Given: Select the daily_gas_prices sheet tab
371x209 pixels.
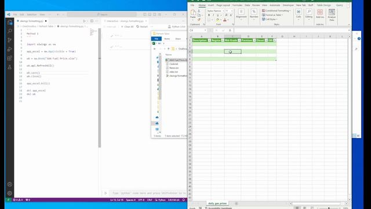Looking at the screenshot, I should [217, 203].
